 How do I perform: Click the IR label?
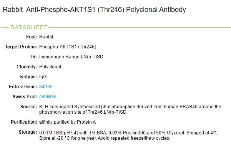34,57
